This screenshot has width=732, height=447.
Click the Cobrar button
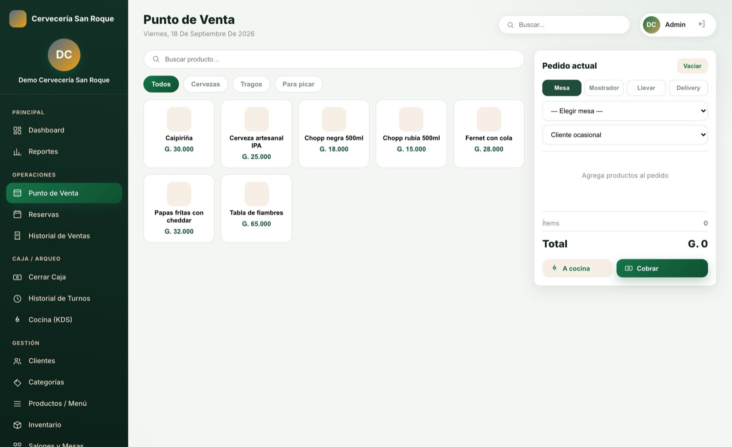[x=662, y=269]
